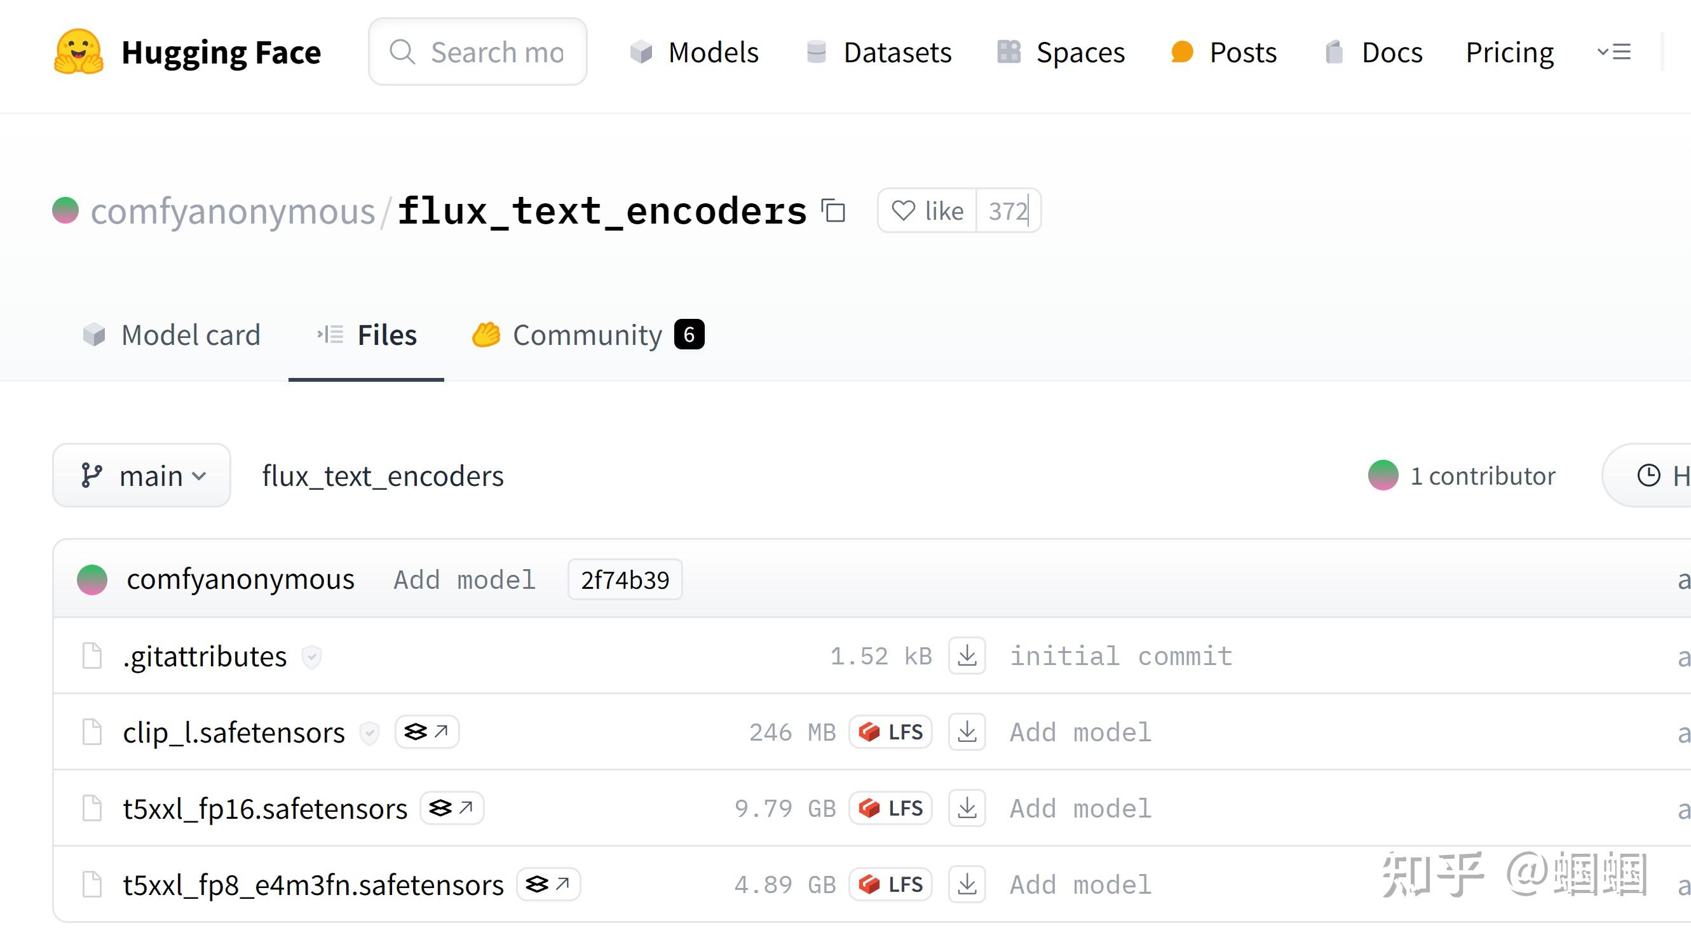Copy the model name with the copy icon
Viewport: 1691px width, 942px height.
point(834,212)
